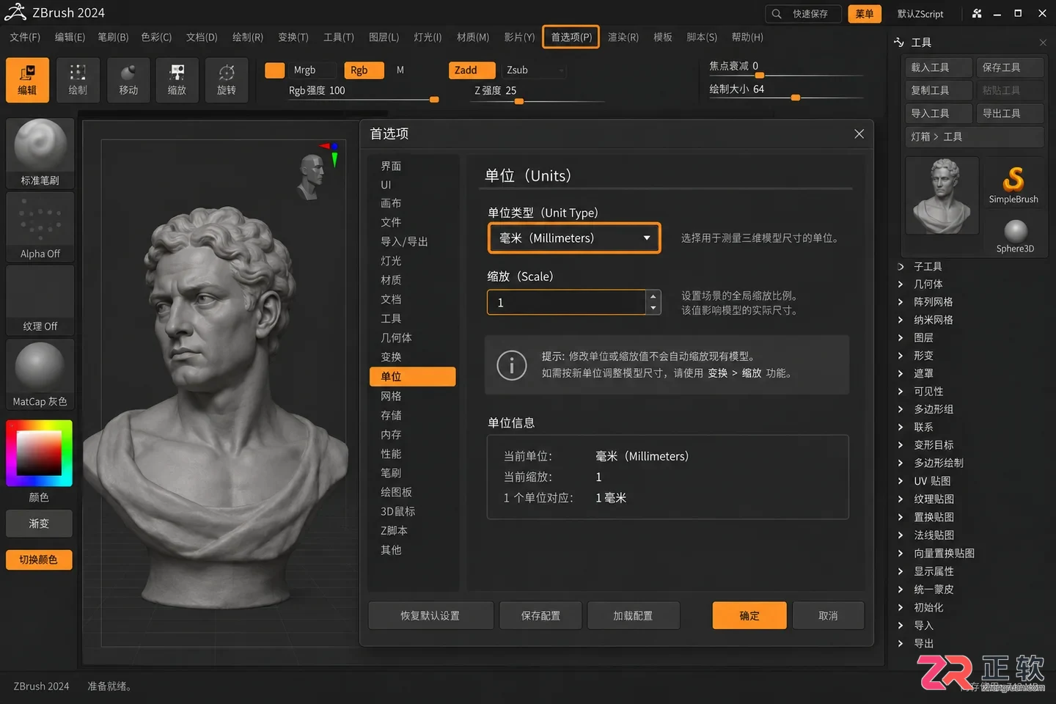Toggle Zsub sculpt mode
The width and height of the screenshot is (1056, 704).
pyautogui.click(x=534, y=70)
